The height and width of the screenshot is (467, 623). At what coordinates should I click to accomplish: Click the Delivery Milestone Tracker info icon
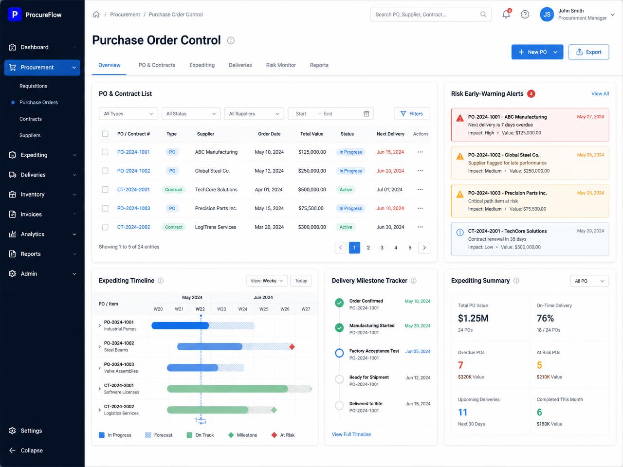pos(414,280)
